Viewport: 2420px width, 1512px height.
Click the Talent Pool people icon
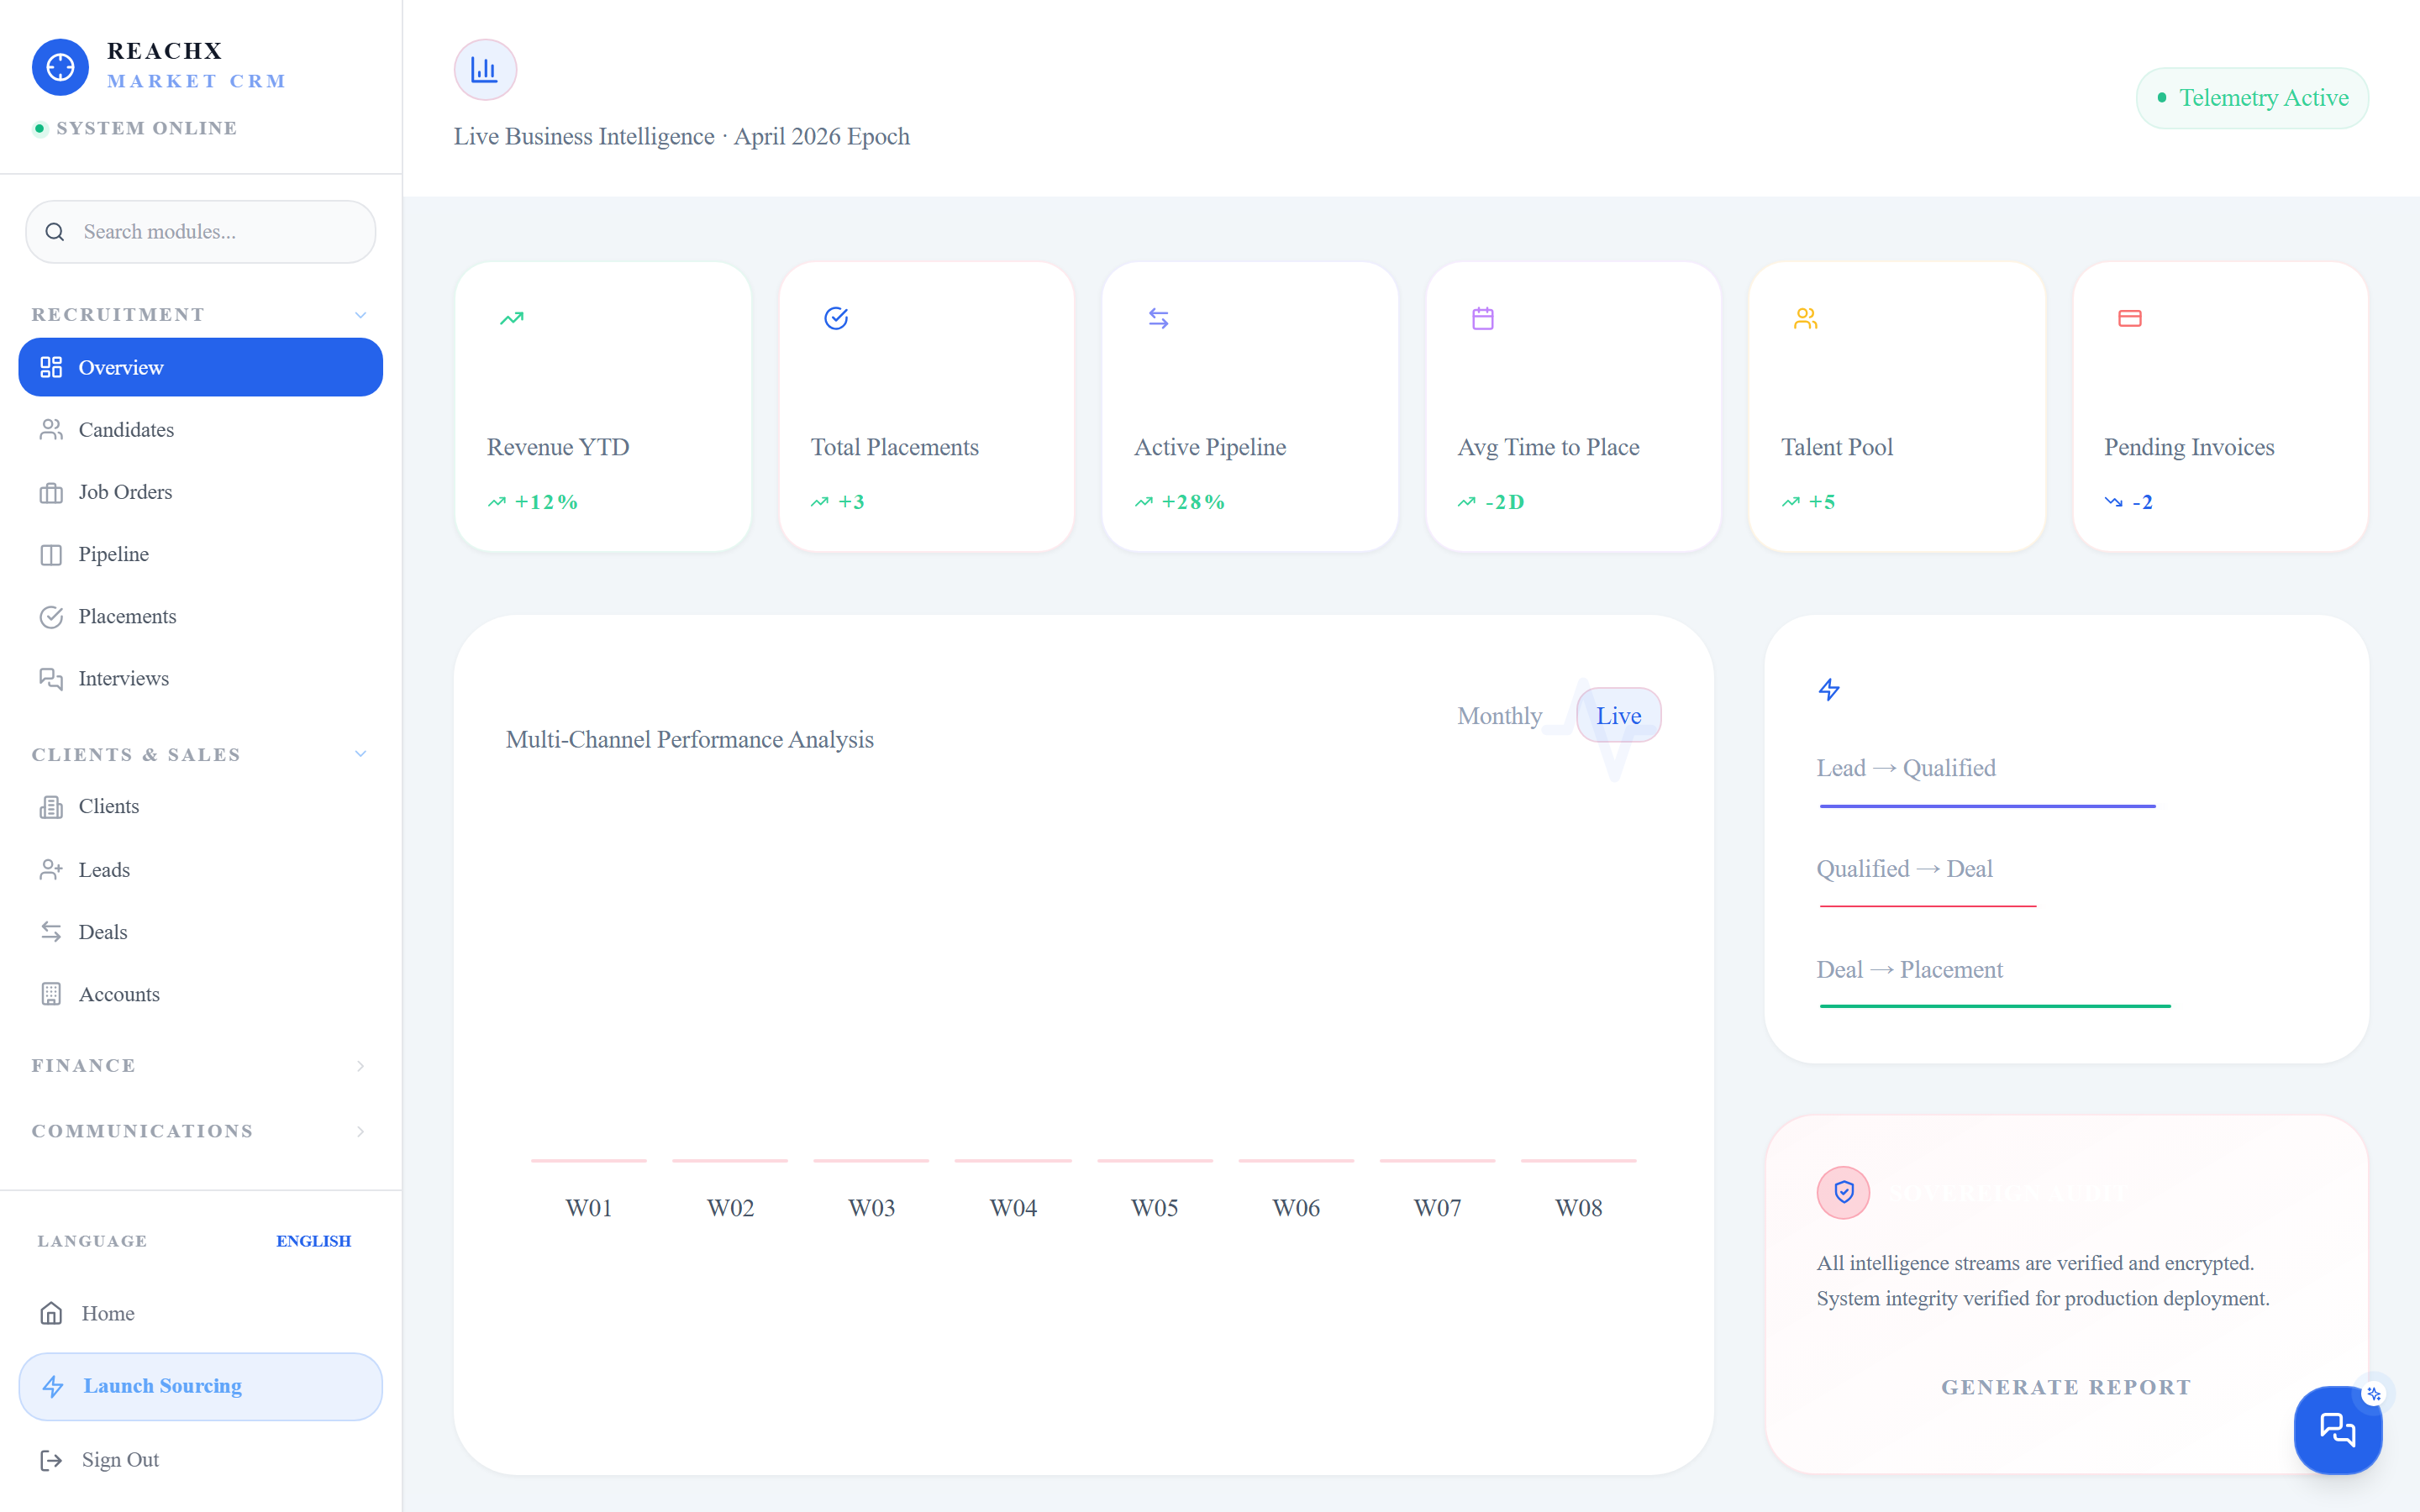coord(1806,318)
